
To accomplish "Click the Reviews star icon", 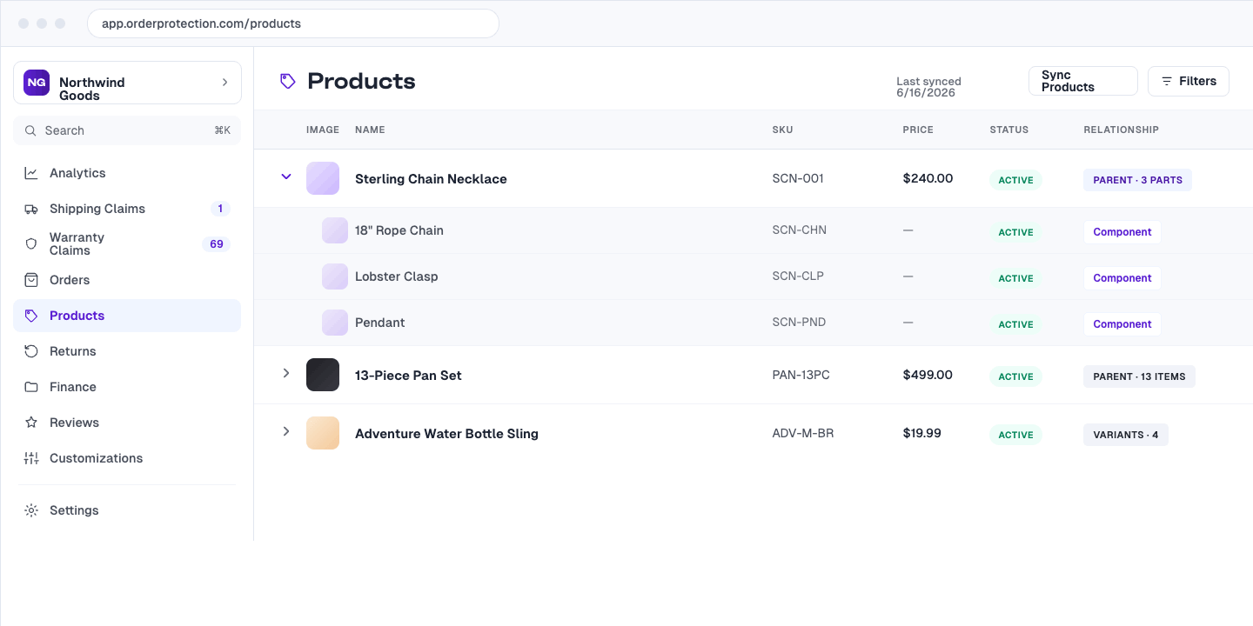I will pyautogui.click(x=31, y=423).
